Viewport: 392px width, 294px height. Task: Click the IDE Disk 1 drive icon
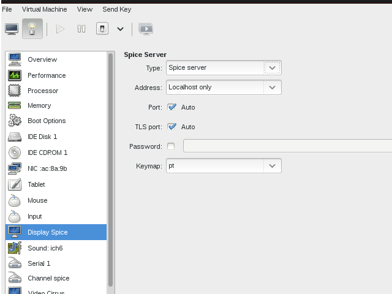point(15,137)
